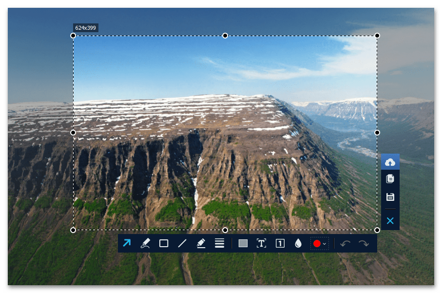Click the top-left selection resize handle
442x293 pixels.
coord(73,36)
